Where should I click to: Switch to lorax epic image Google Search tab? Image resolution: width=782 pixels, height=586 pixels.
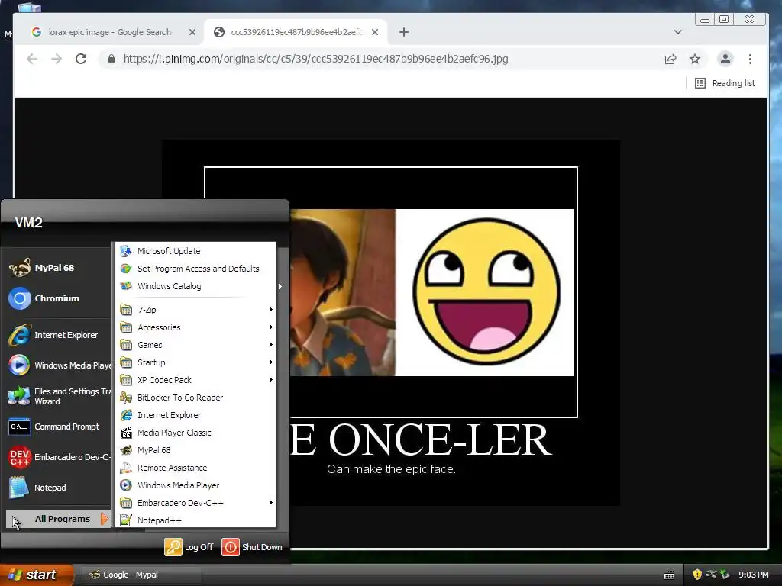click(x=110, y=32)
